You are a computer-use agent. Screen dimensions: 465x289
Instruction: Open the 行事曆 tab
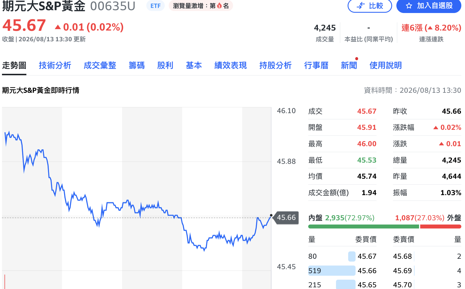click(316, 65)
